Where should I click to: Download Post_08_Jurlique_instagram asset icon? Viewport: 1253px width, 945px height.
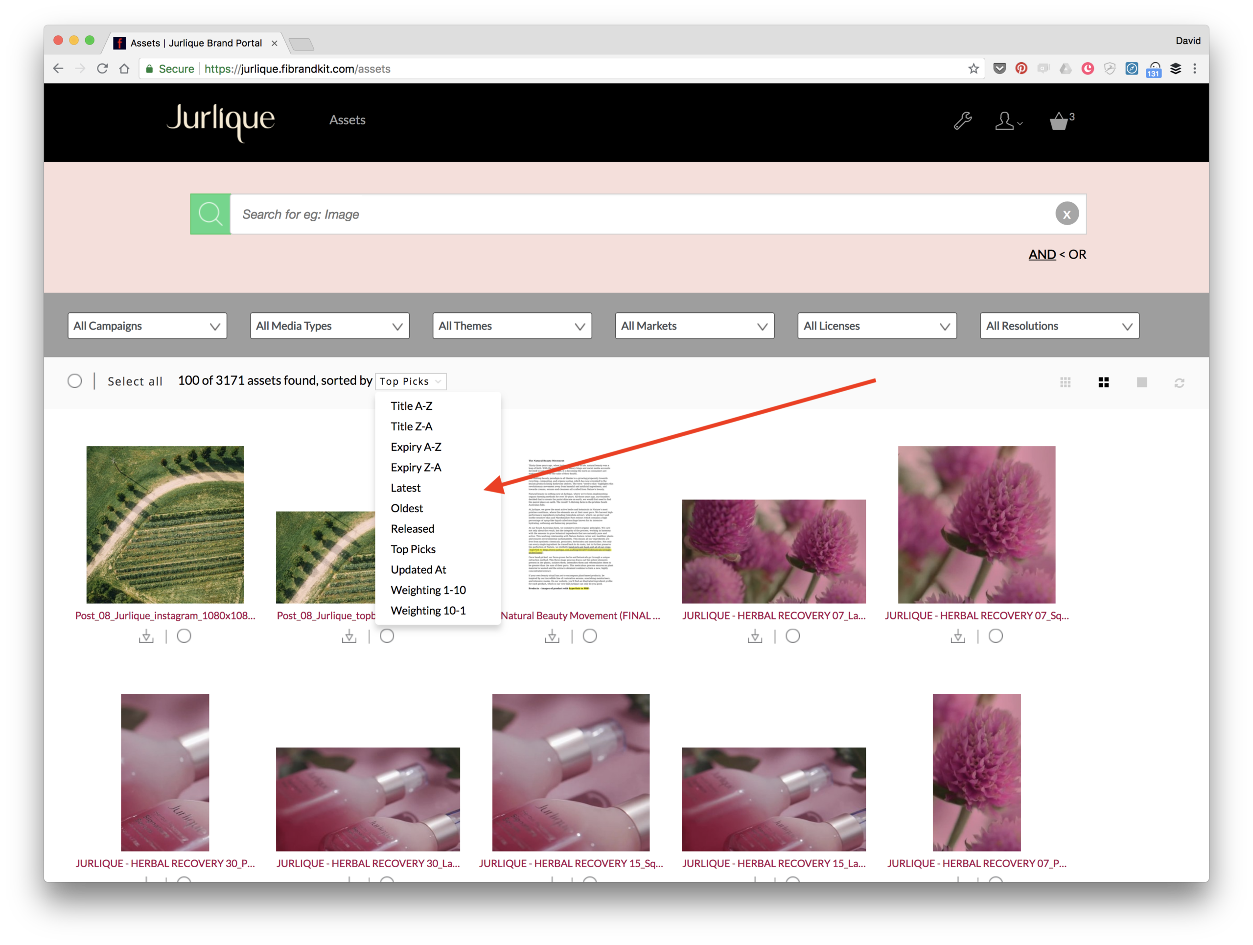coord(146,636)
